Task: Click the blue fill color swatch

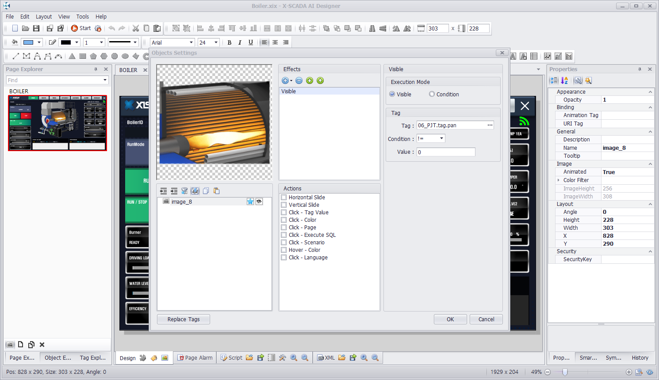Action: [x=28, y=42]
